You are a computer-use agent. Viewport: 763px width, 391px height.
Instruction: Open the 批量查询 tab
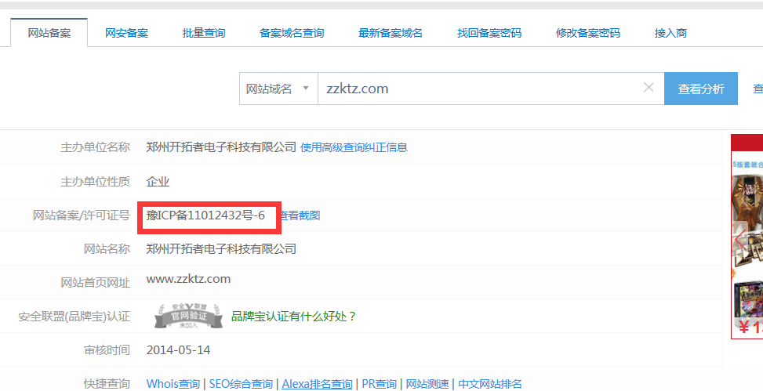click(203, 33)
